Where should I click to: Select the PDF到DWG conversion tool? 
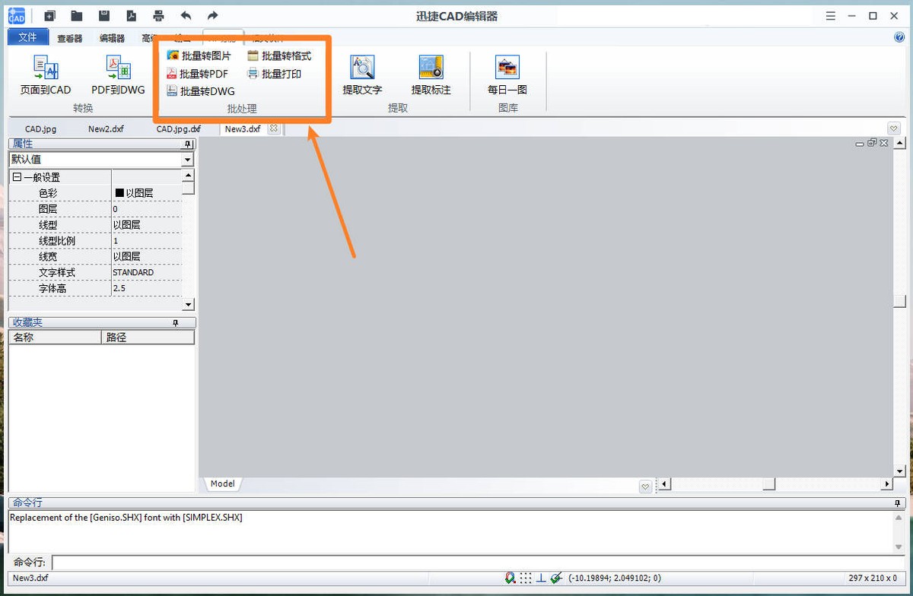point(118,74)
